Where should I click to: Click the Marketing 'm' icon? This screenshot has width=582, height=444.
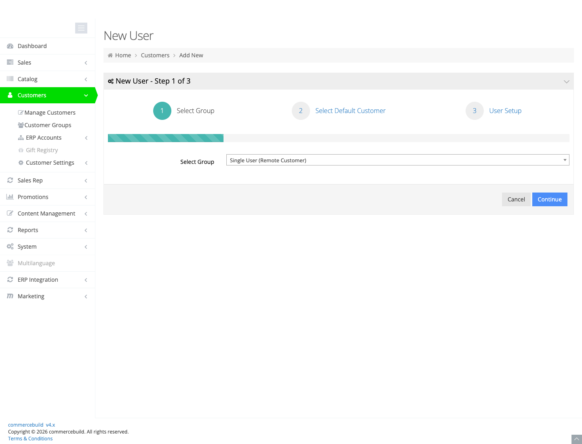coord(10,296)
